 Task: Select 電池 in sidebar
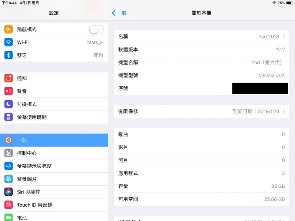(54, 216)
